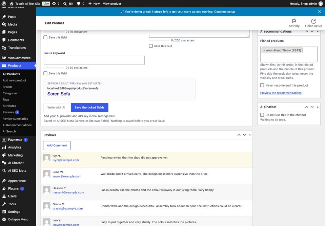The image size is (325, 226).
Task: Move AI recommendations panel up
Action: (x=307, y=32)
